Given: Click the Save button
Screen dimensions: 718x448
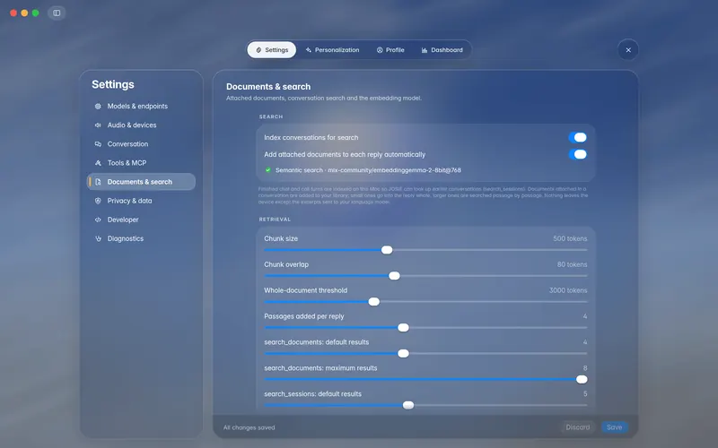Looking at the screenshot, I should [x=615, y=427].
